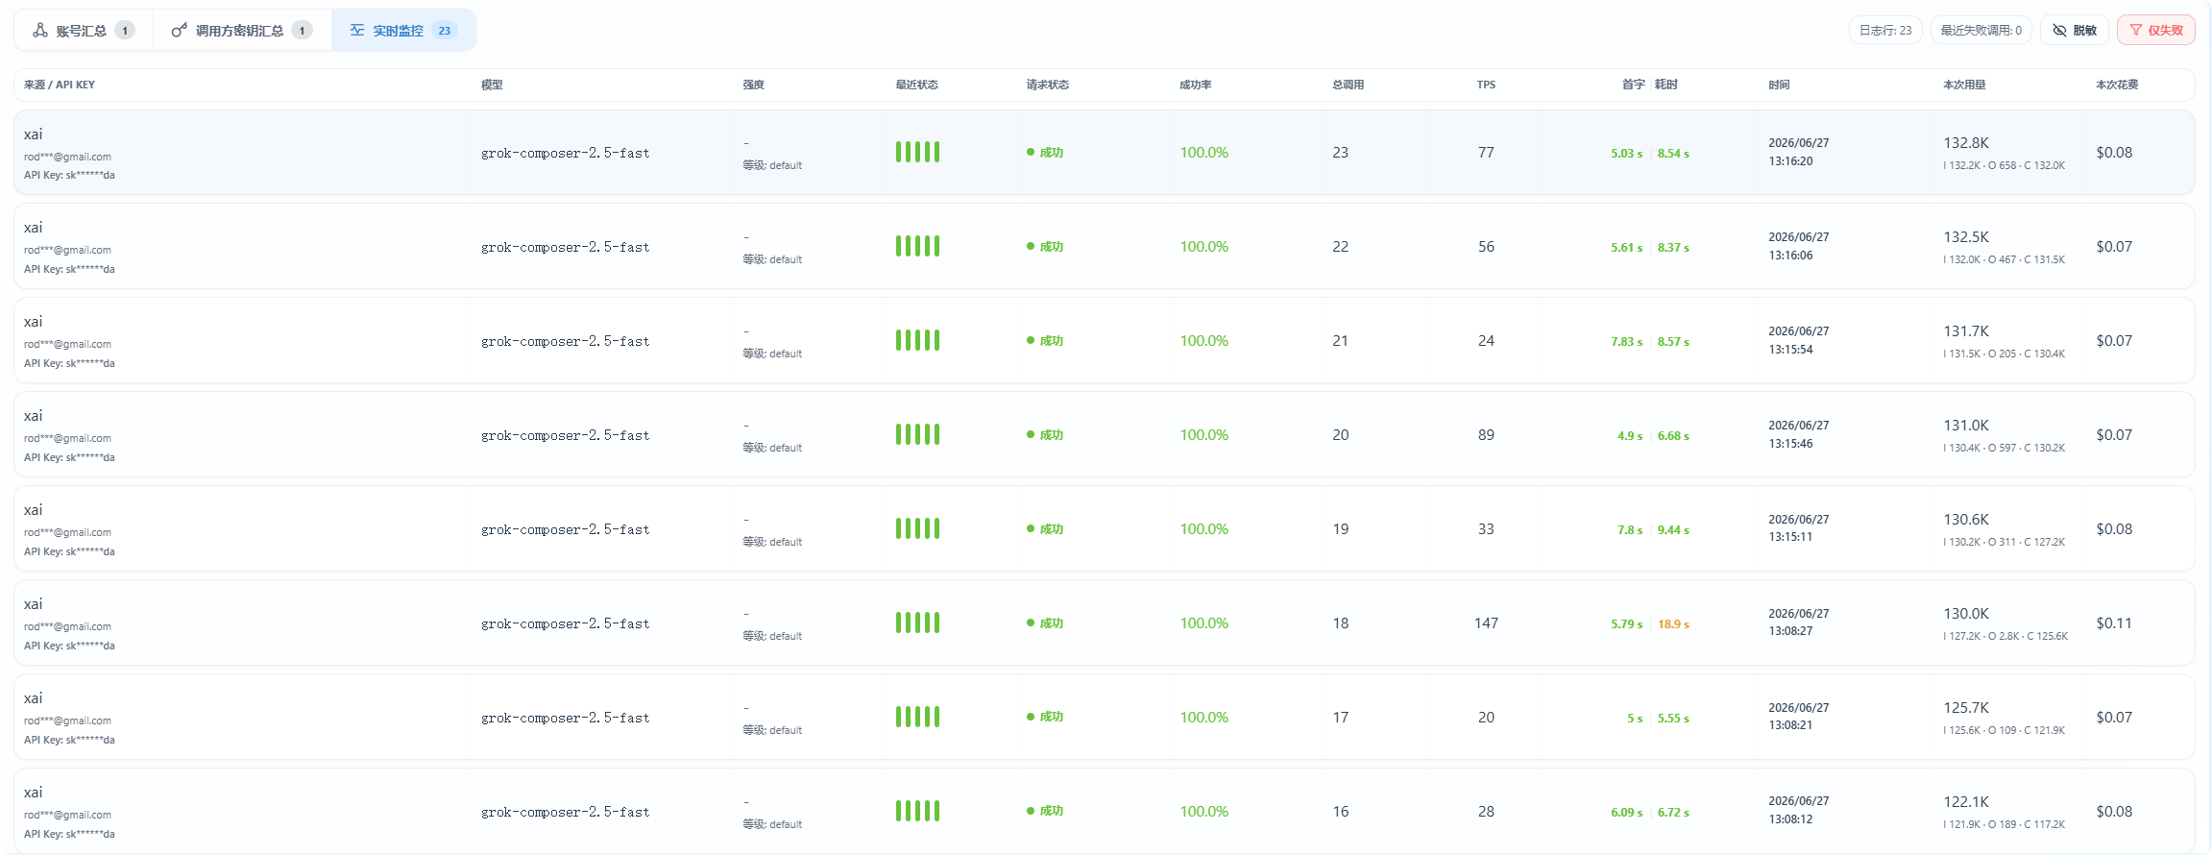2212x855 pixels.
Task: Enable the 仅失败 failures-only filter
Action: point(2156,31)
